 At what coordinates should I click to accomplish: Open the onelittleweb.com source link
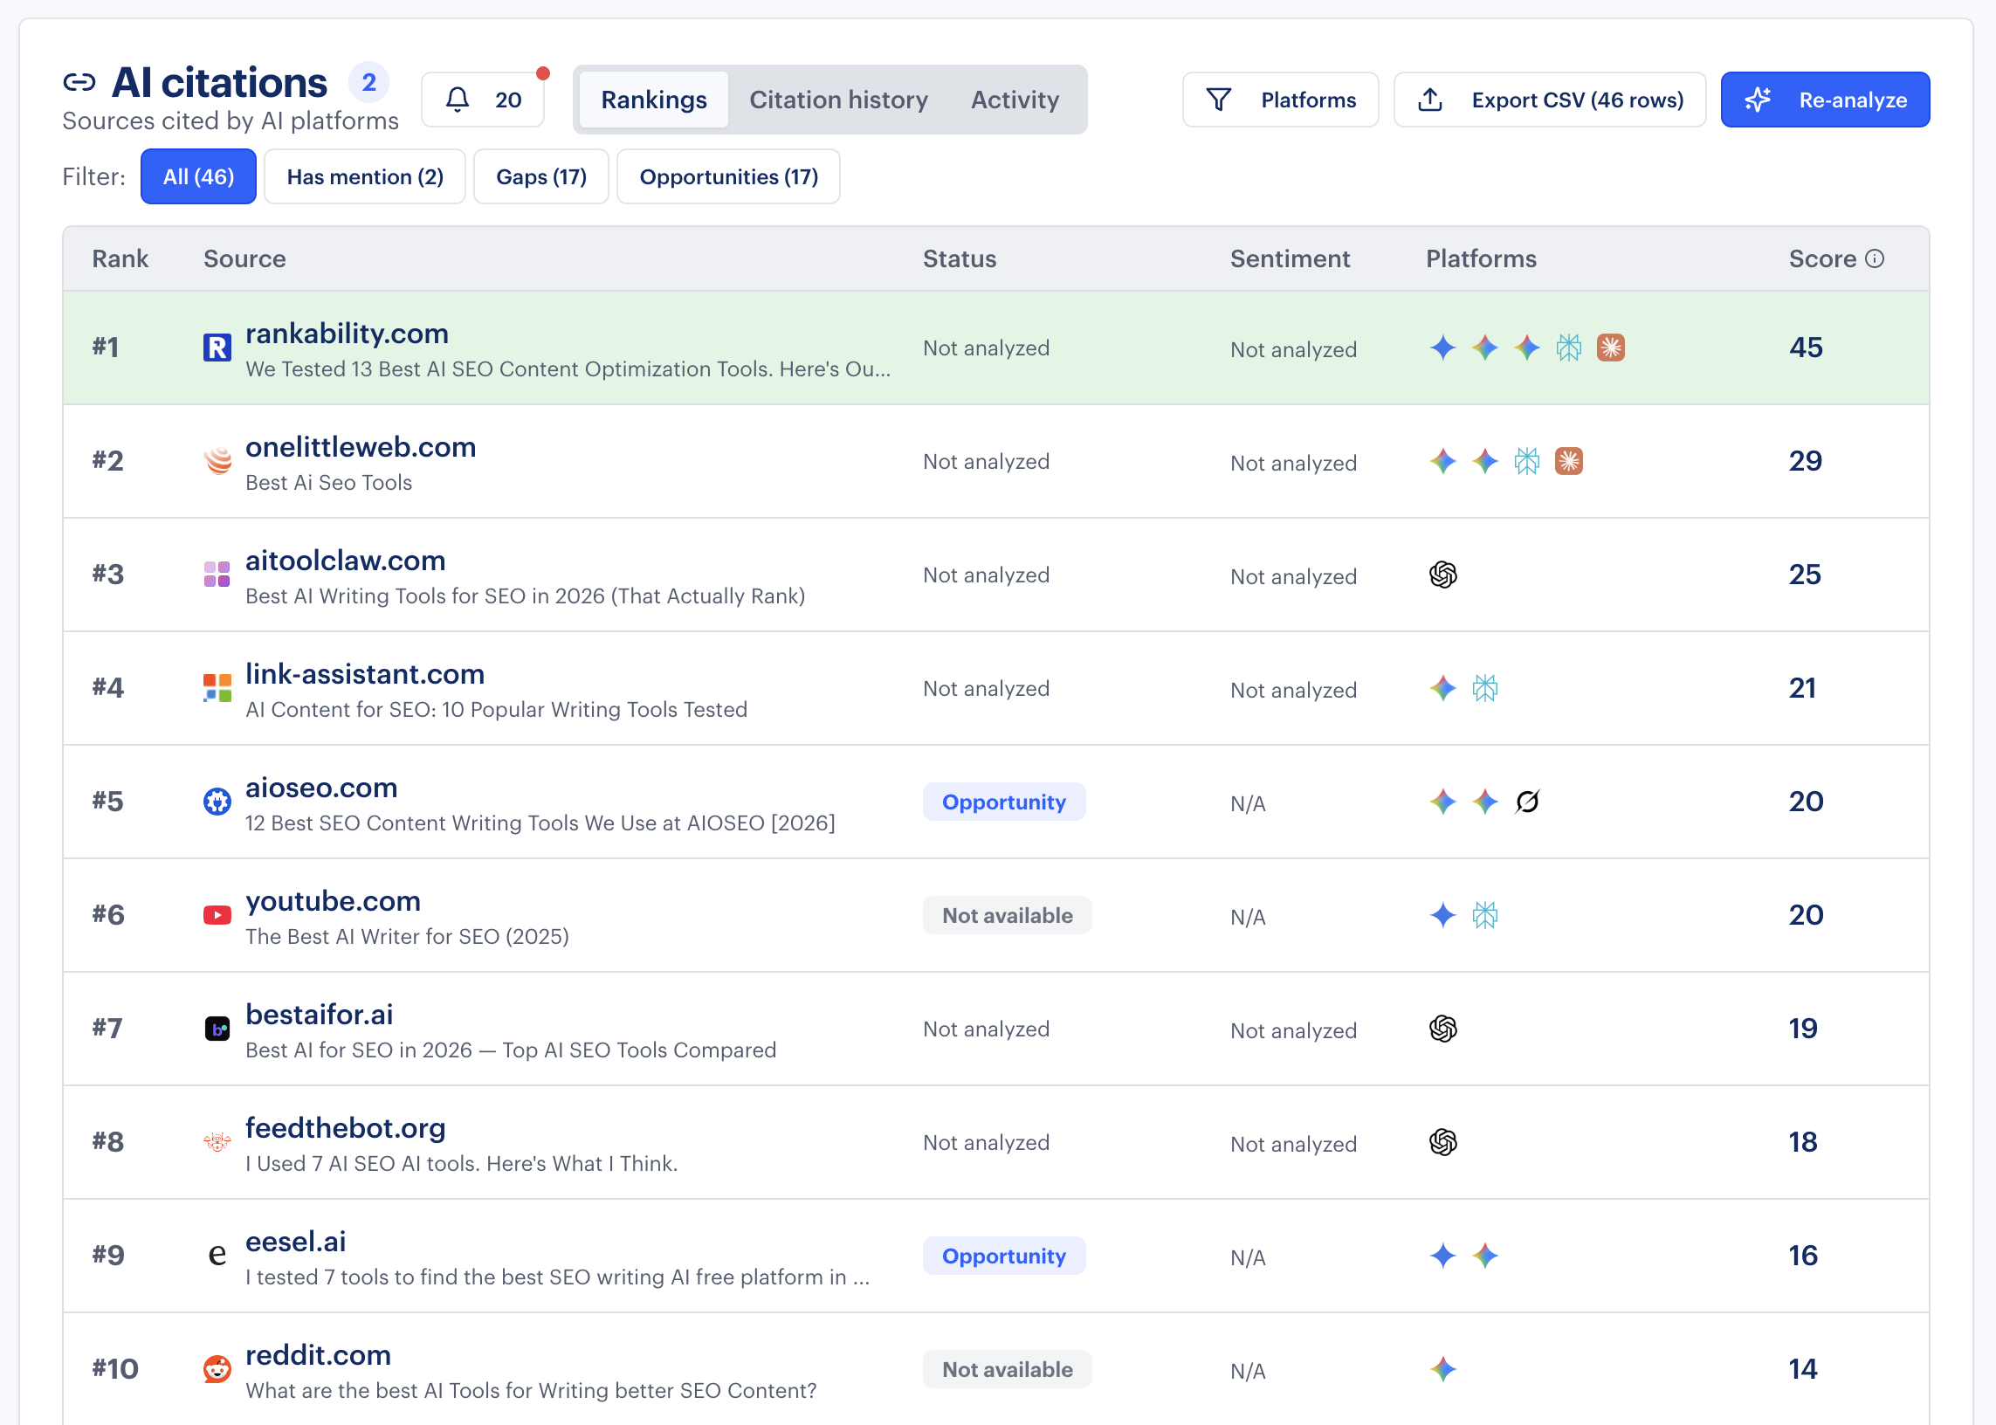pyautogui.click(x=361, y=447)
